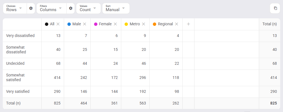This screenshot has width=283, height=112.
Task: Click the magenta Female color dot
Action: (96, 24)
